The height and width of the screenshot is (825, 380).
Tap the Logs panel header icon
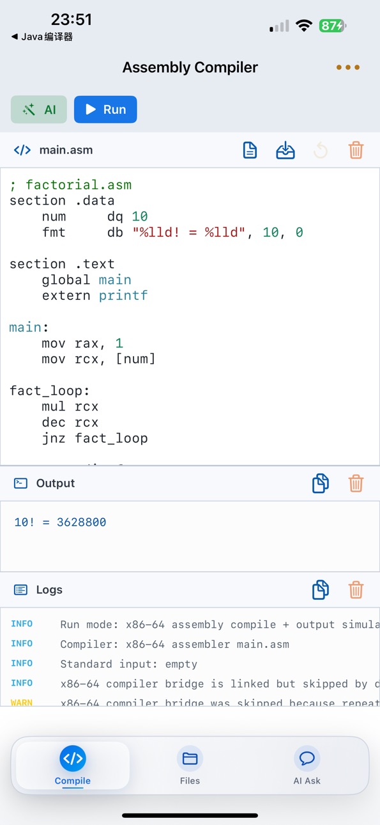[x=20, y=590]
